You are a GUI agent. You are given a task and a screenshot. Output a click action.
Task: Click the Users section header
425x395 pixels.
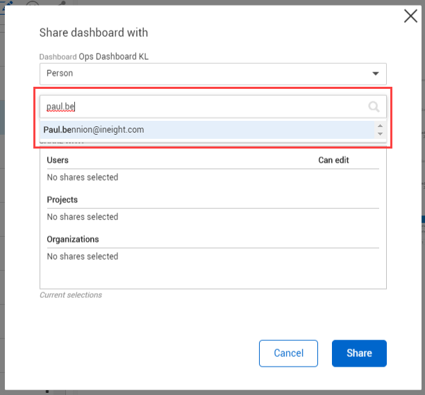point(58,160)
